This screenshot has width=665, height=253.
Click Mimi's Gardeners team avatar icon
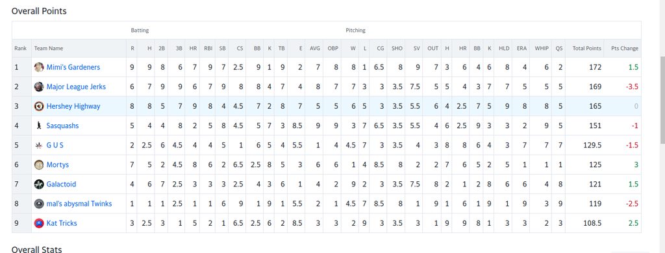[x=39, y=67]
